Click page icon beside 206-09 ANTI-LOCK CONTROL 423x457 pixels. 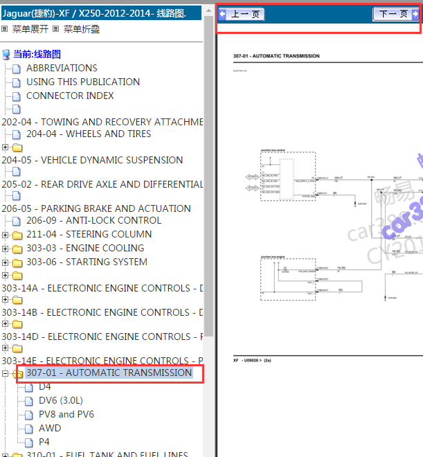click(17, 221)
